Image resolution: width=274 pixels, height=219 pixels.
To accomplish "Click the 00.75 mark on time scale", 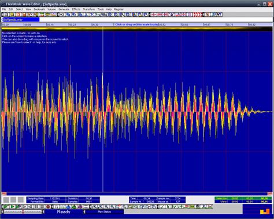I will (x=229, y=25).
